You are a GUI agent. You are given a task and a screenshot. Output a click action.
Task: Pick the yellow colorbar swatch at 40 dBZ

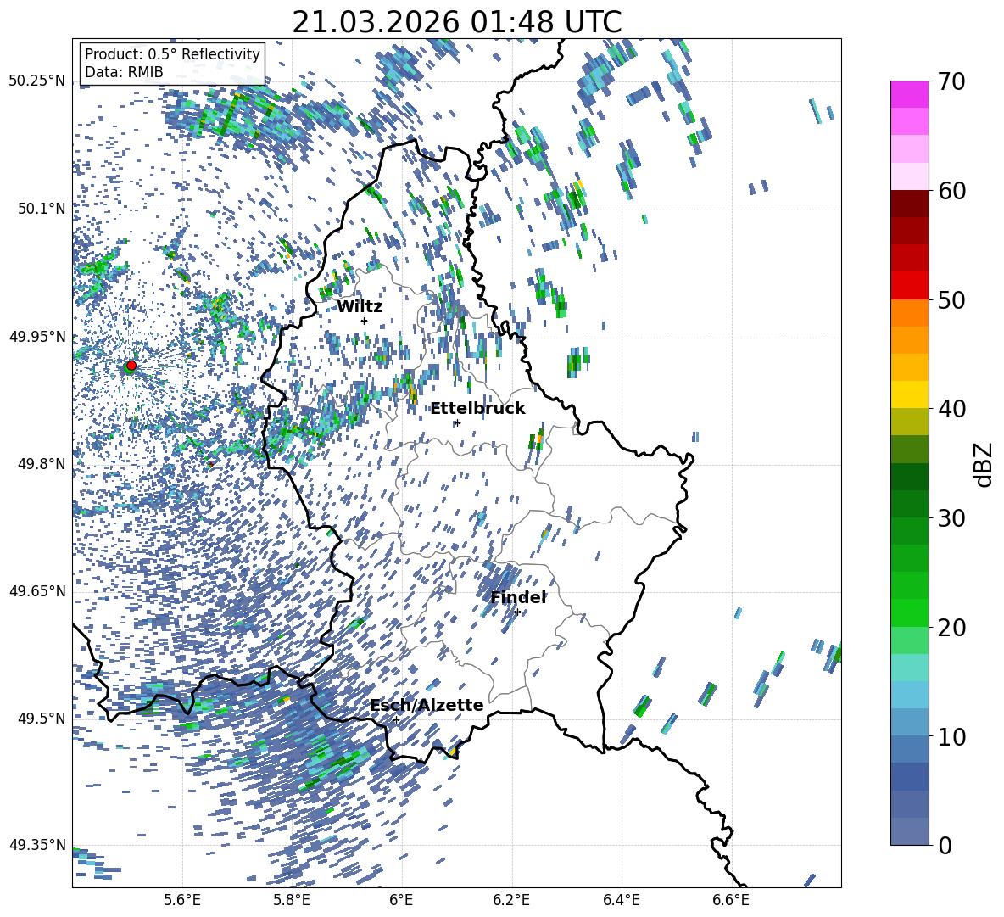910,394
